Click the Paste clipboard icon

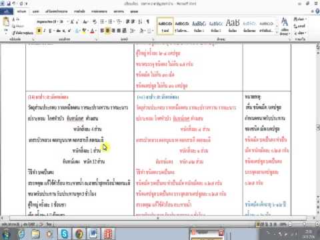tap(6, 22)
